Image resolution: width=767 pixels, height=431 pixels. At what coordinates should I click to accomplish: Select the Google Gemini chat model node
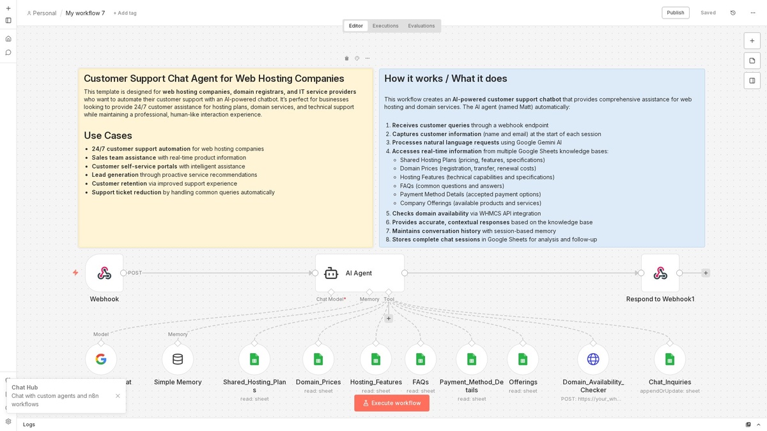coord(101,359)
